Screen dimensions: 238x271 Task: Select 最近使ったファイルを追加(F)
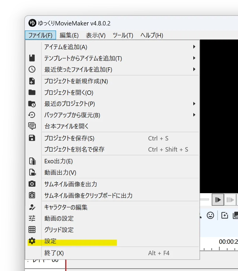pos(112,69)
